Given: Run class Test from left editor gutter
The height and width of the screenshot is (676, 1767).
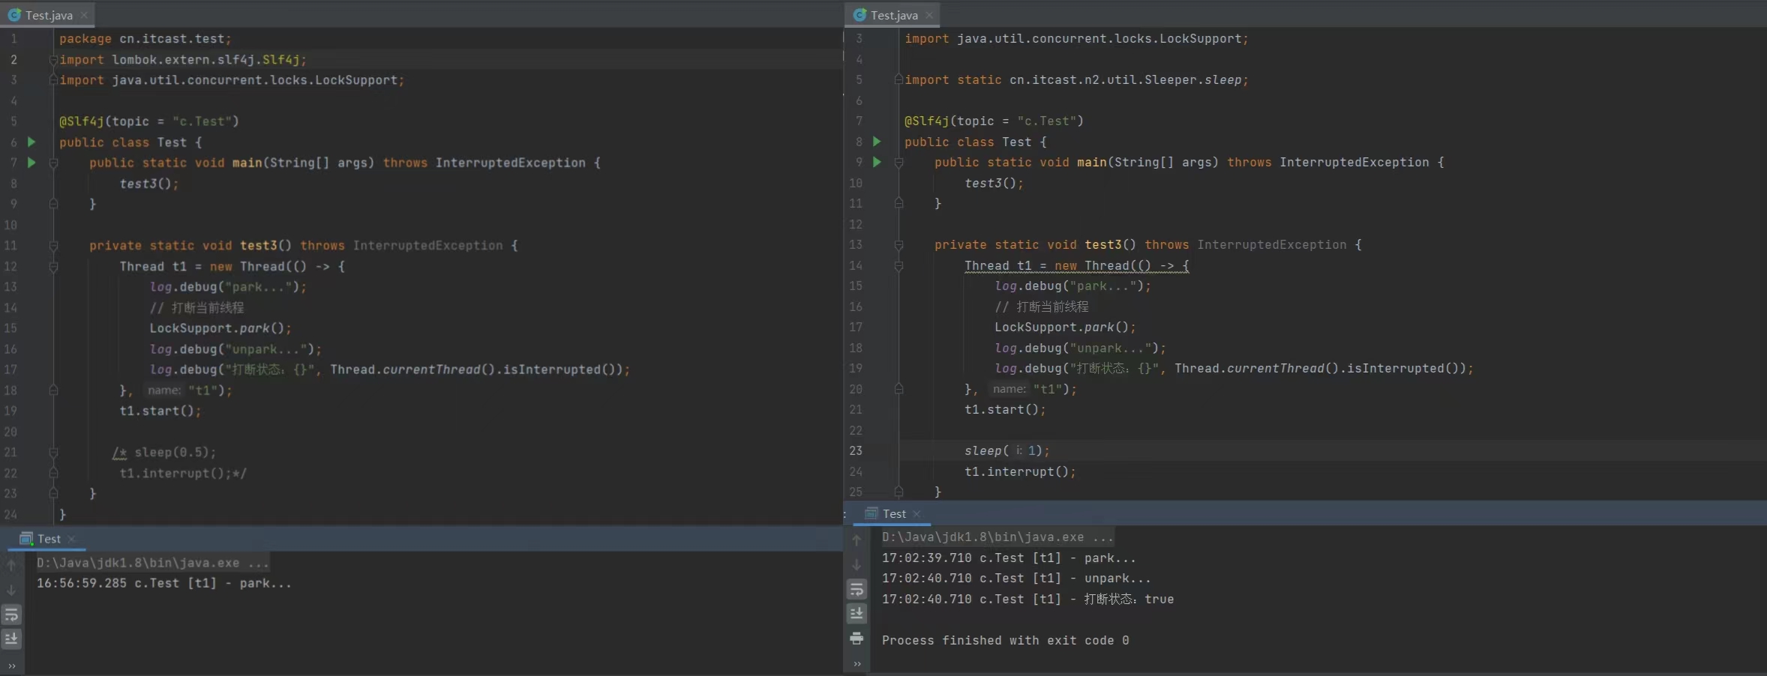Looking at the screenshot, I should (x=31, y=142).
